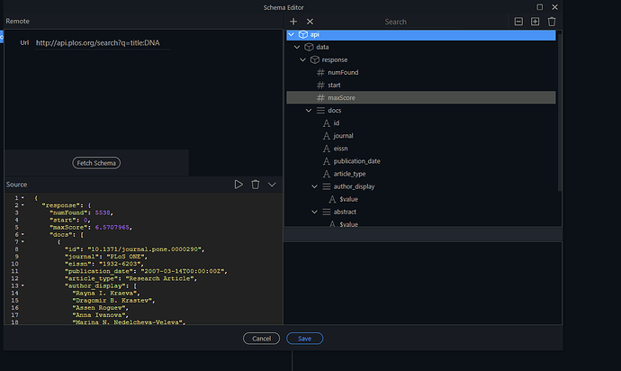
Task: Collapse Source panel with chevron icon
Action: 272,185
